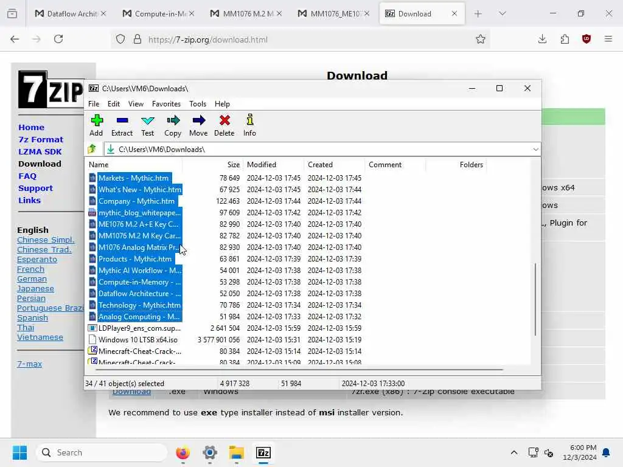623x467 pixels.
Task: Click the 7-Zip logo on the web page
Action: [51, 89]
